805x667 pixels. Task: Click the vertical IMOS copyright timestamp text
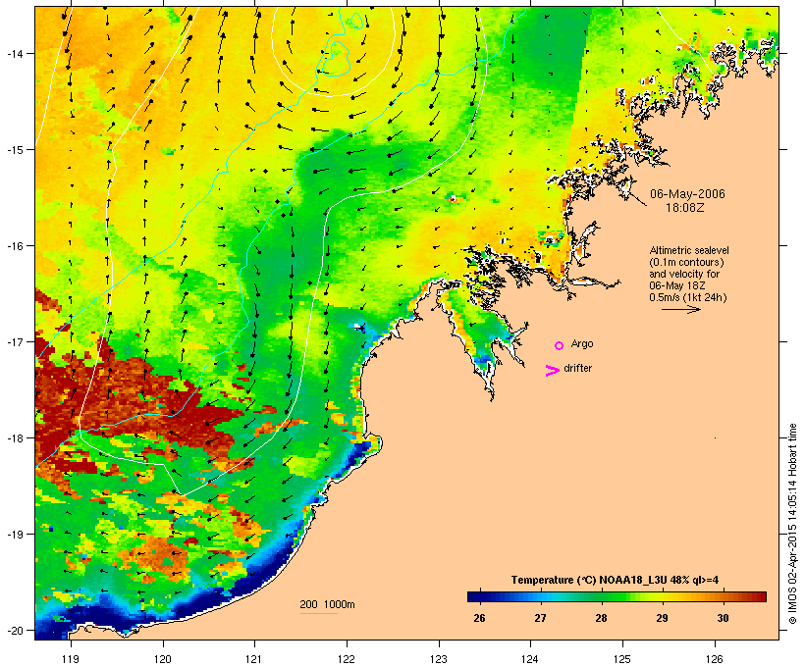pos(792,524)
